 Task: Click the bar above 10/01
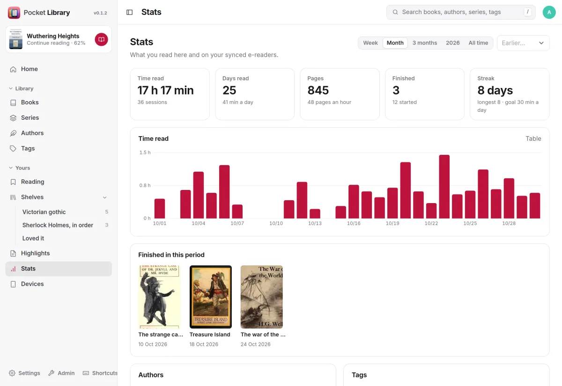pyautogui.click(x=160, y=209)
